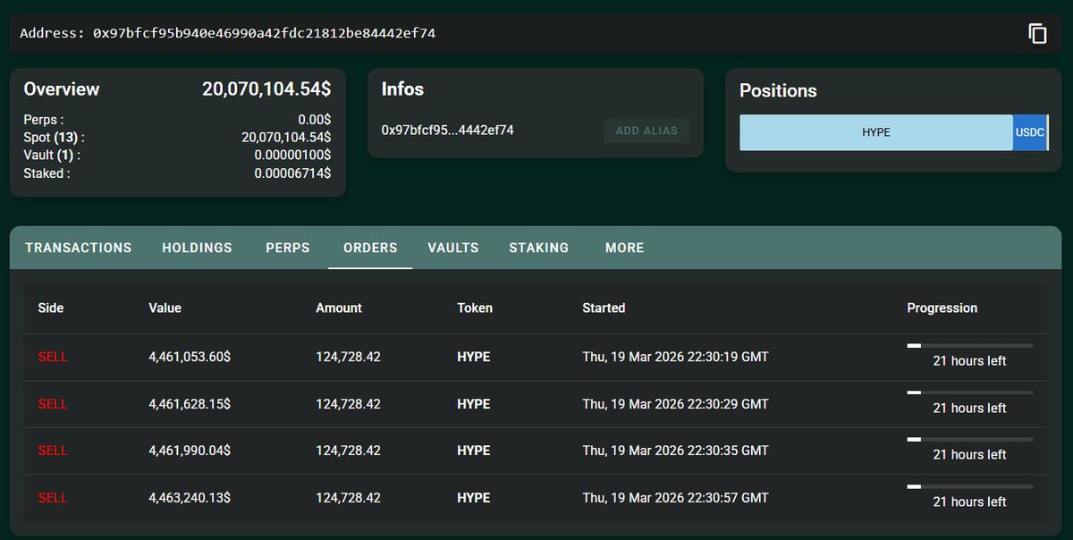Select the Orders tab
Screen dimensions: 1073x540
(370, 248)
